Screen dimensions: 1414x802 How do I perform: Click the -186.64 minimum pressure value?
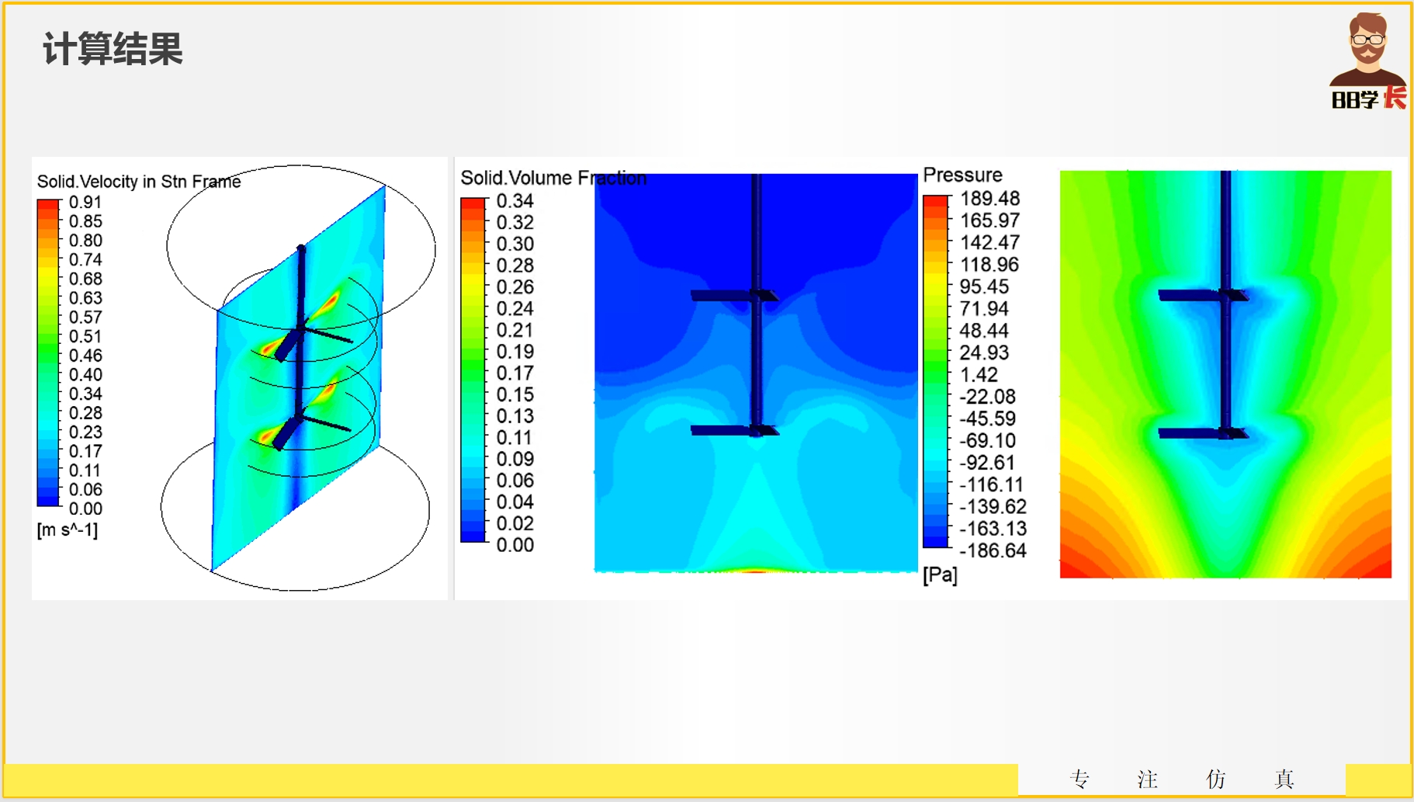click(x=993, y=551)
